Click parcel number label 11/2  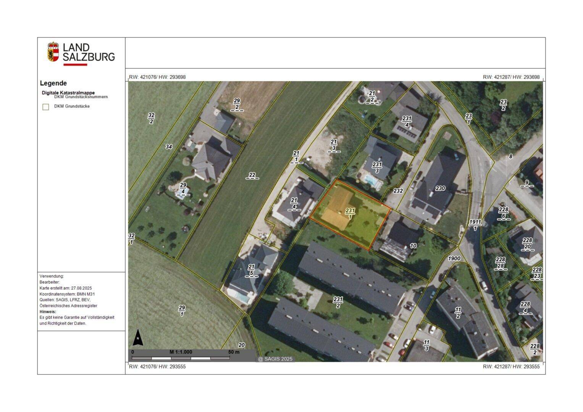coord(458,313)
